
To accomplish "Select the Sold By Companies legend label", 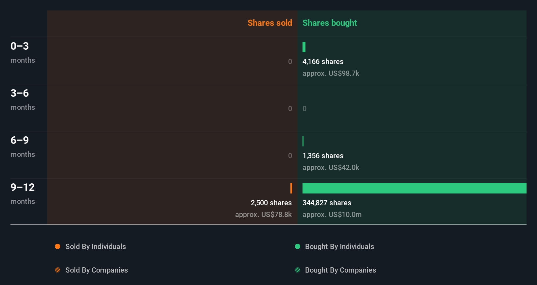I will pos(96,270).
